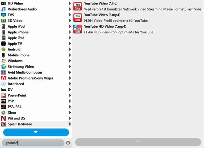The height and width of the screenshot is (148, 204).
Task: Click the YouTube Video (*.flv) icon
Action: [78, 6]
